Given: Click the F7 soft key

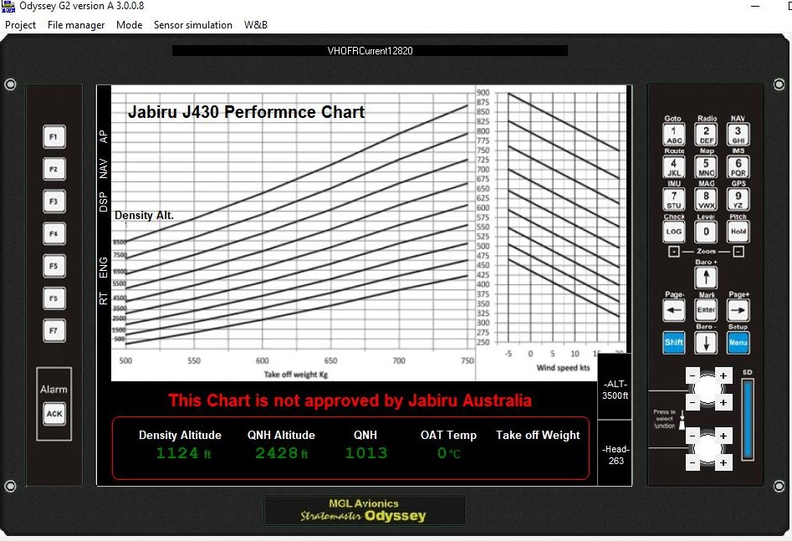Looking at the screenshot, I should click(x=54, y=331).
